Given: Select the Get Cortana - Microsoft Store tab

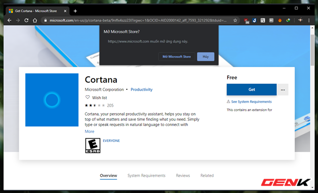Looking at the screenshot, I should pos(38,11).
